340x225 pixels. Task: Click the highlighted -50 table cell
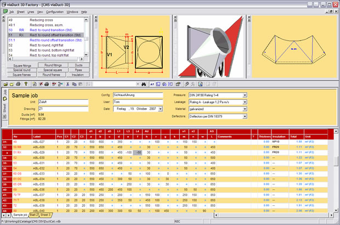pos(138,153)
